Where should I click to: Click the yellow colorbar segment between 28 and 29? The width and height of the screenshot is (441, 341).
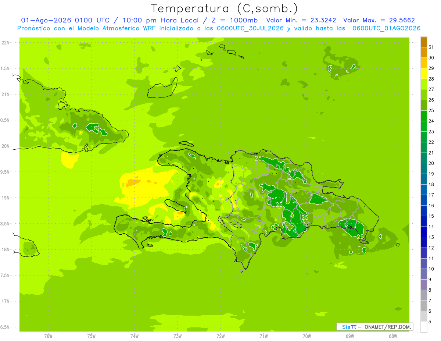tap(424, 74)
